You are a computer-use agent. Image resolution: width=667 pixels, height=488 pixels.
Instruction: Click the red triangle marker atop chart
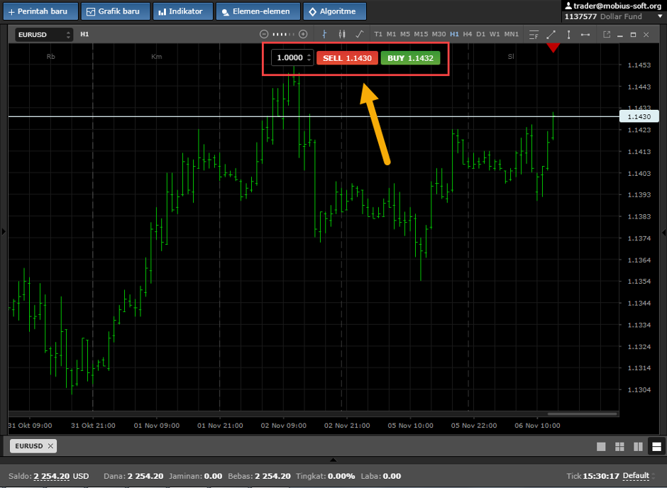(x=553, y=48)
